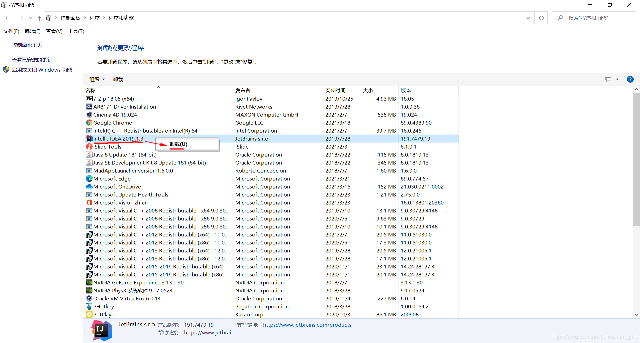The width and height of the screenshot is (640, 343).
Task: Click the Windows features shield icon
Action: click(6, 70)
